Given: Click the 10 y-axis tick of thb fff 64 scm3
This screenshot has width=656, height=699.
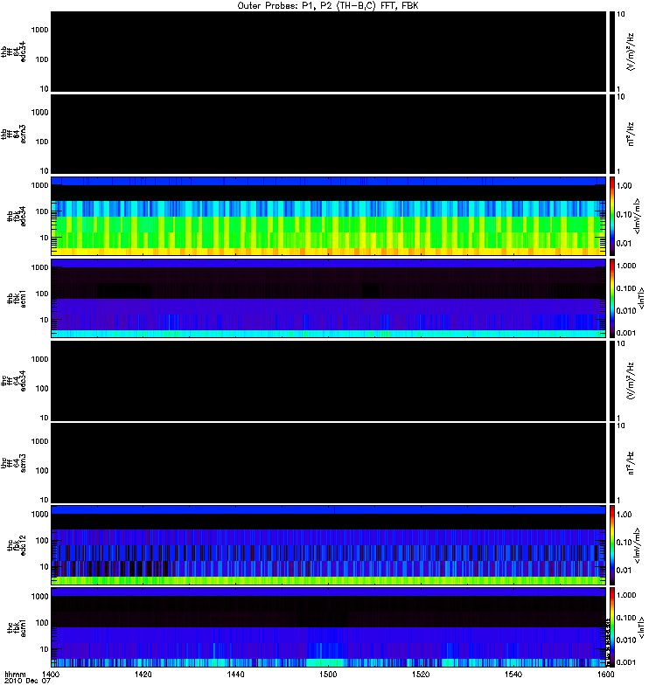Looking at the screenshot, I should click(44, 171).
